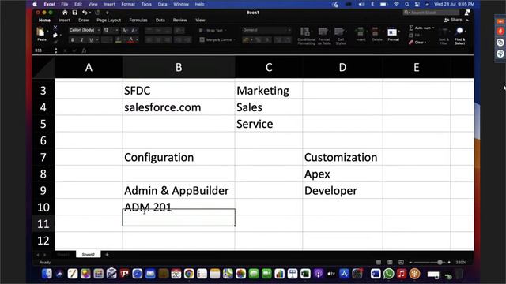This screenshot has width=506, height=284.
Task: Click the Share button
Action: pos(453,20)
